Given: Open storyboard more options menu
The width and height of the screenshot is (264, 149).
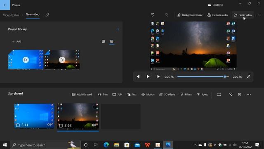Looking at the screenshot, I should pyautogui.click(x=249, y=94).
